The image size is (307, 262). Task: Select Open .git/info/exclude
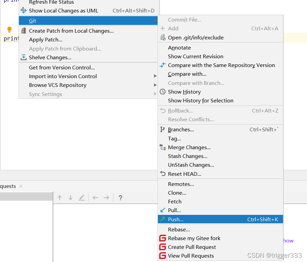click(220, 37)
